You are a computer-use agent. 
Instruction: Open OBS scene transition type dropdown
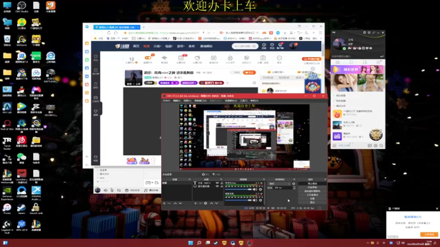click(279, 184)
